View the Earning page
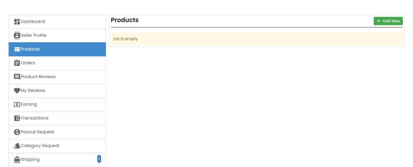 tap(29, 104)
